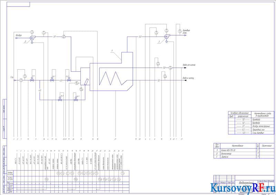Click the instrument circle above the air fan
The width and height of the screenshot is (276, 195).
32,32
